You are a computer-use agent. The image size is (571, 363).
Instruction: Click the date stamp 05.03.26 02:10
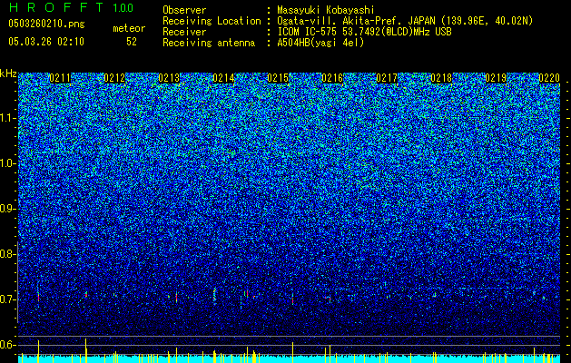[x=46, y=42]
